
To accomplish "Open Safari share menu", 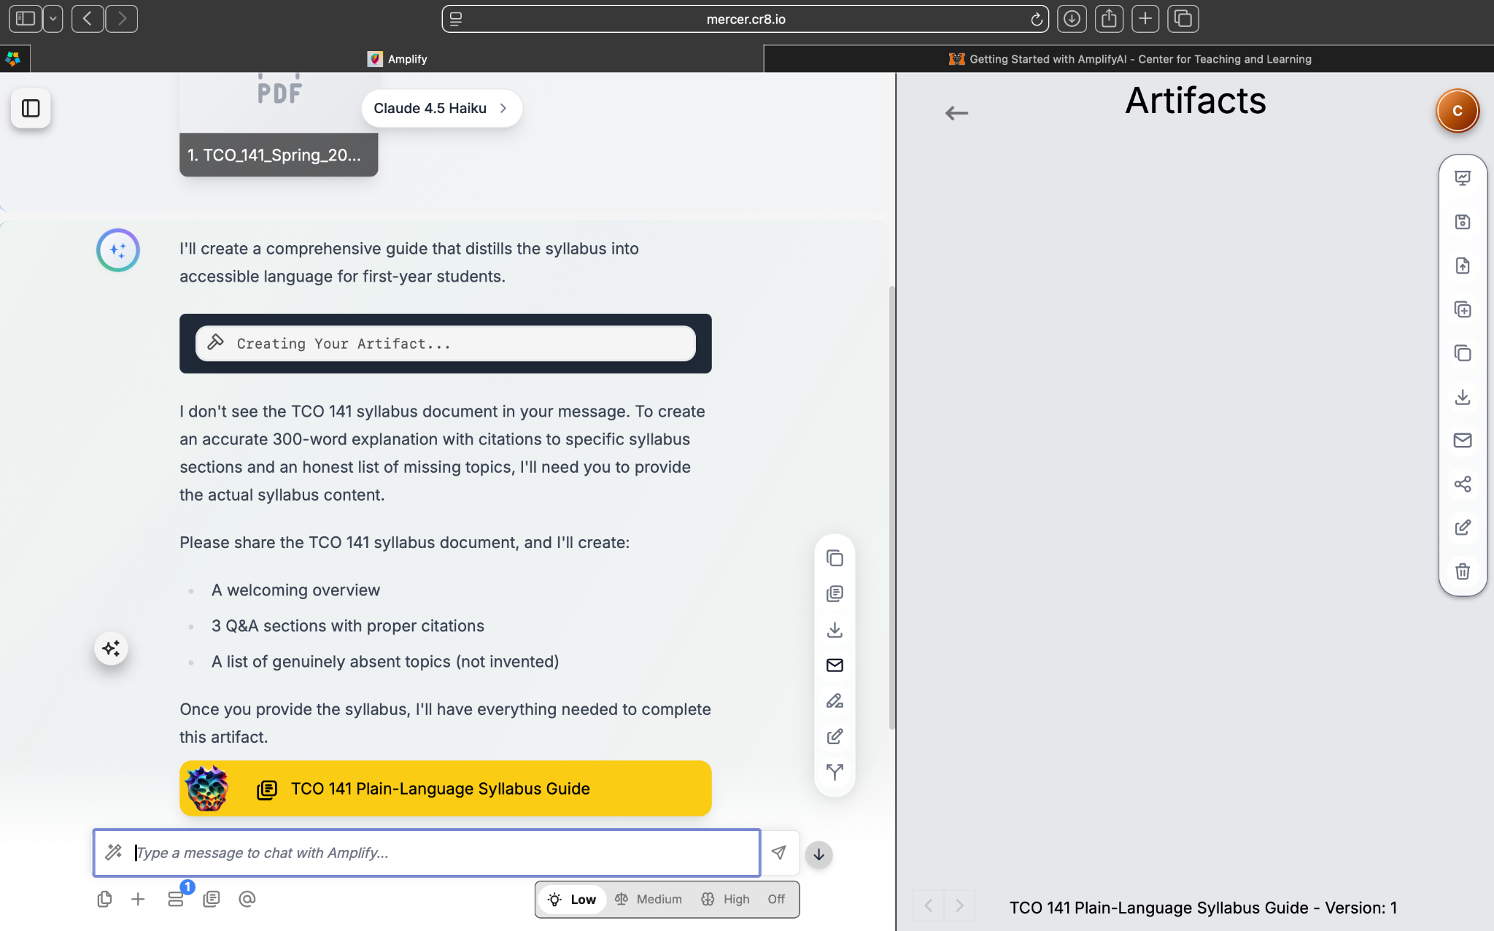I will click(1109, 19).
